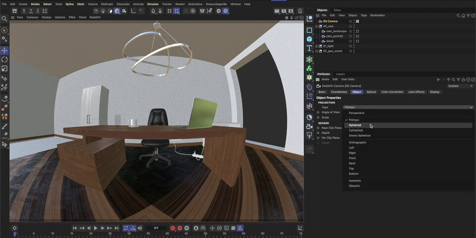Toggle the X axis lock
This screenshot has height=238, width=476.
[x=24, y=11]
